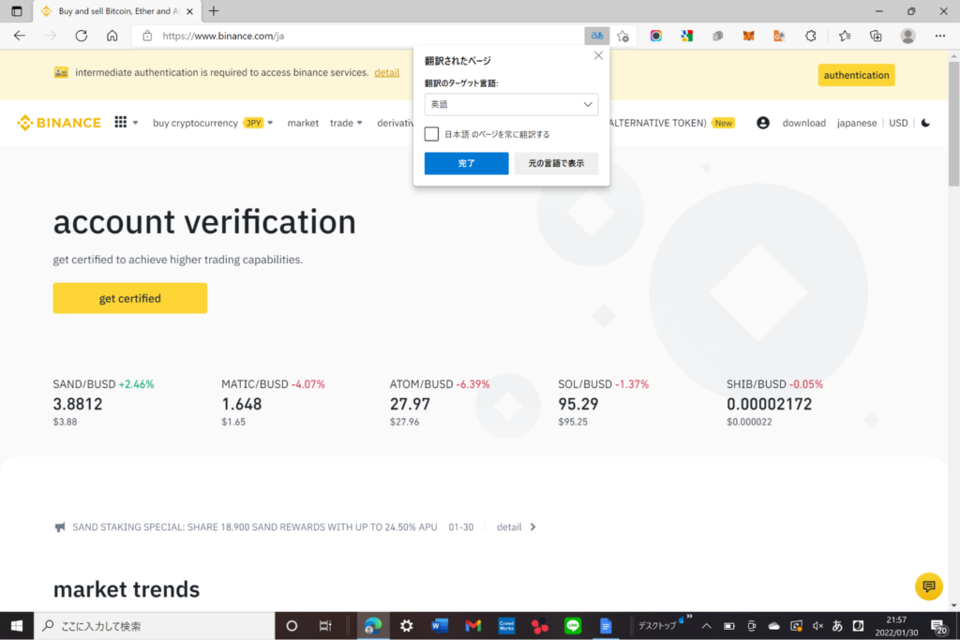
Task: Open Windows Settings gear in taskbar
Action: [407, 626]
